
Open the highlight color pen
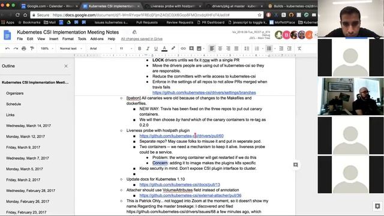(173, 48)
